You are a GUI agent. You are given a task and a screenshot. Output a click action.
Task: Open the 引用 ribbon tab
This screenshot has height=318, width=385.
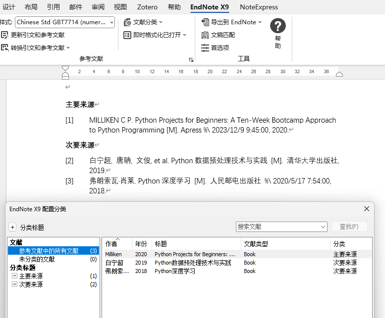point(54,7)
